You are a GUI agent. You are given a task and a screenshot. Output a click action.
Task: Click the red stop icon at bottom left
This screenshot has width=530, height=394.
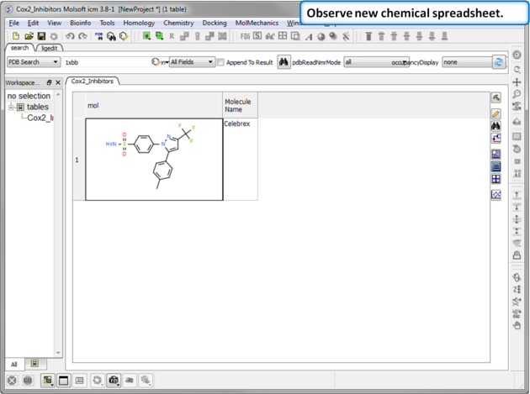click(x=12, y=381)
